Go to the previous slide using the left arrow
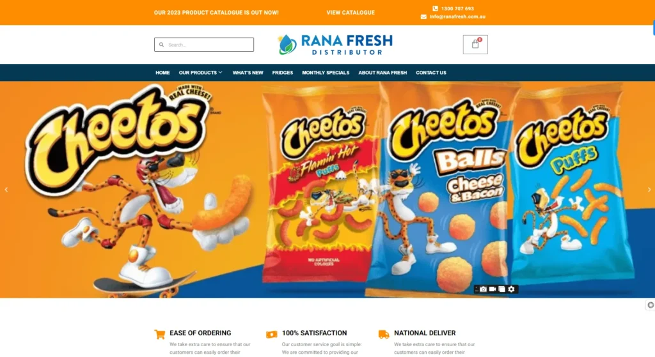This screenshot has width=655, height=357. tap(6, 189)
